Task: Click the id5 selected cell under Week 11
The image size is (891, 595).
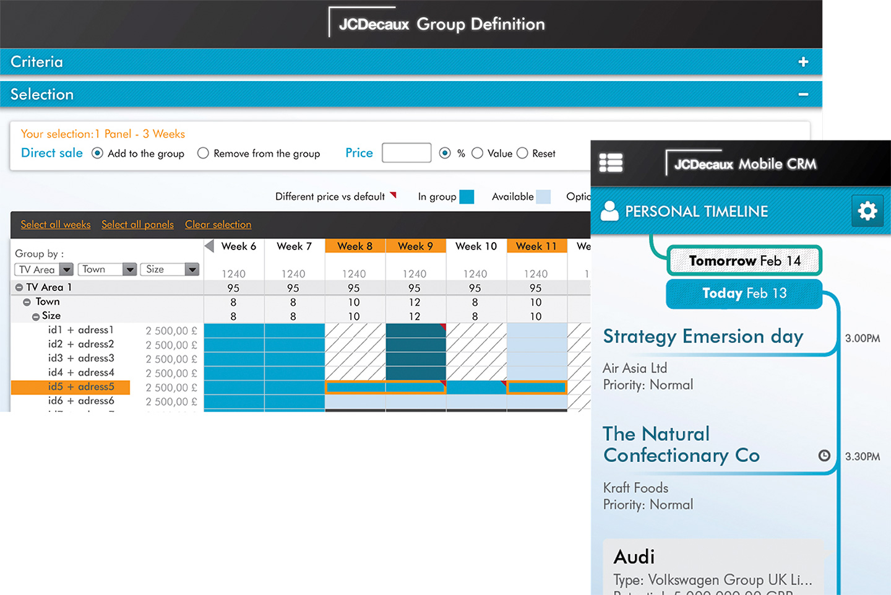Action: pyautogui.click(x=537, y=388)
